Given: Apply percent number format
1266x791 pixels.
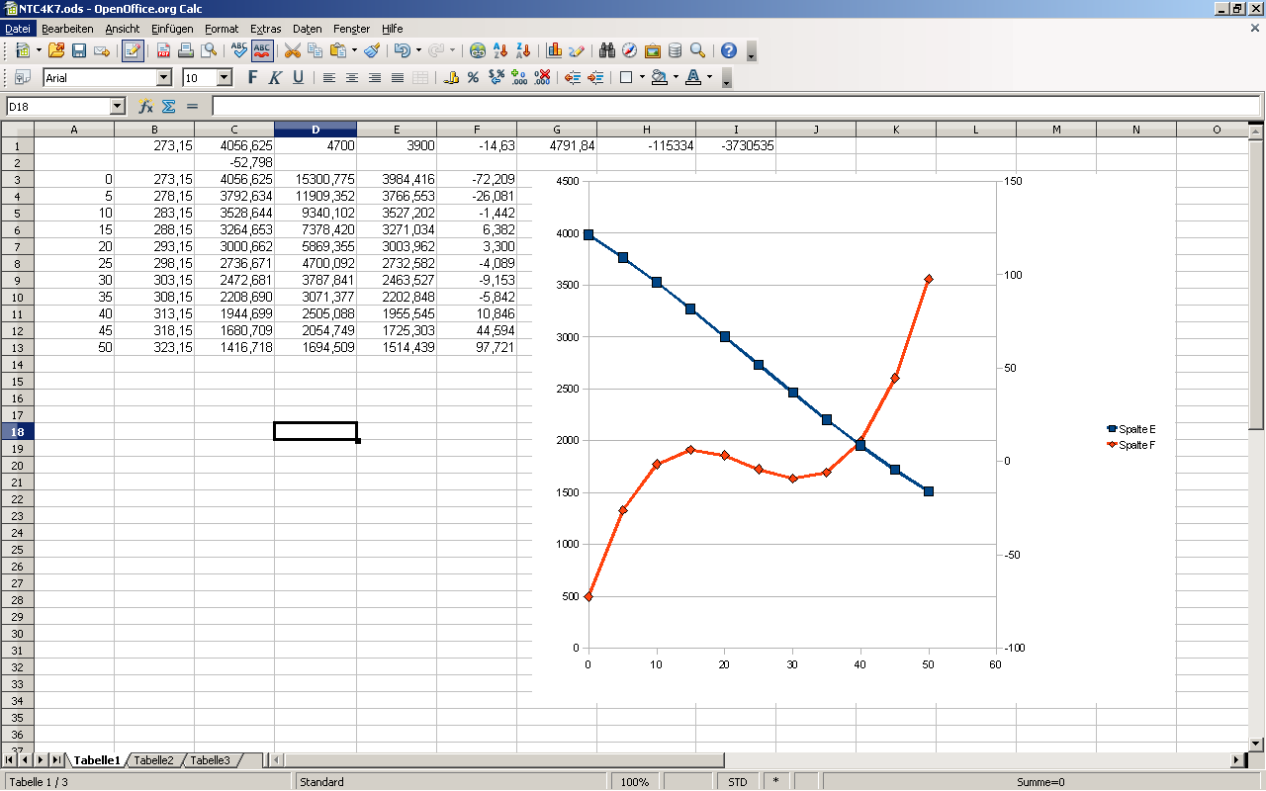Looking at the screenshot, I should [473, 77].
